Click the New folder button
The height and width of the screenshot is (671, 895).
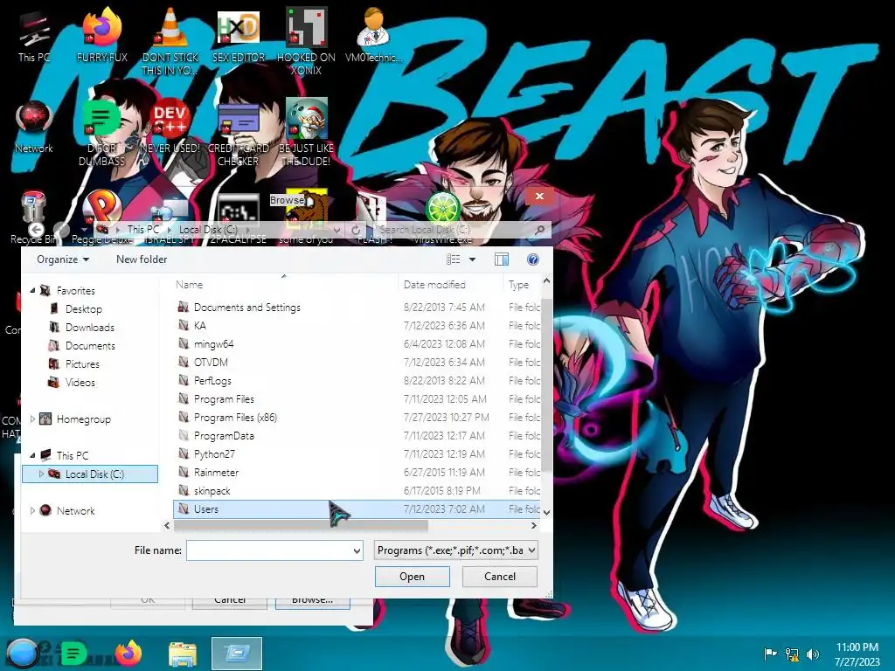point(142,259)
